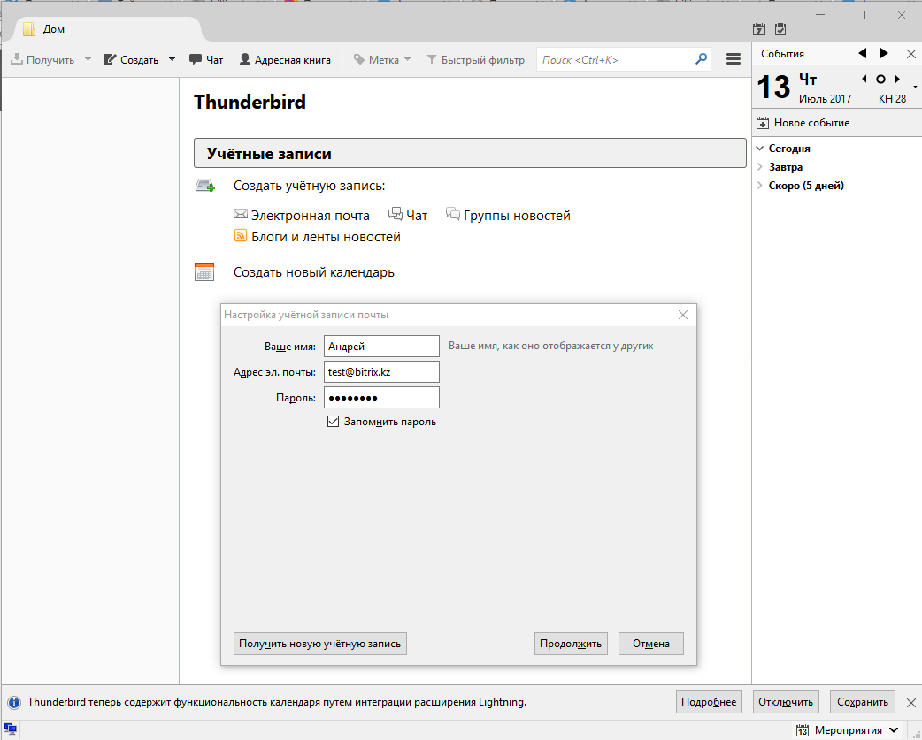Click the Июль 2017 month label
The width and height of the screenshot is (922, 740).
coord(825,99)
